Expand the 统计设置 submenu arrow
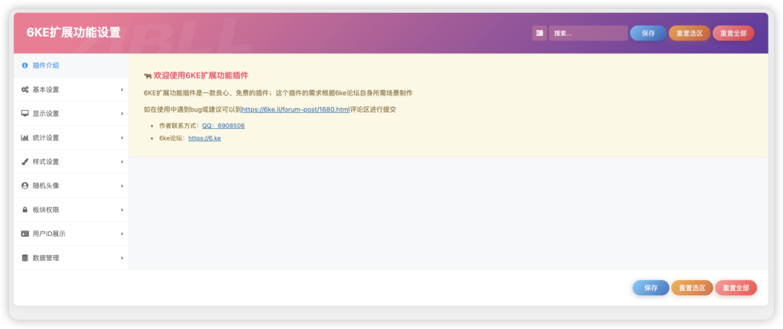Screen dimensions: 783x329 point(122,138)
